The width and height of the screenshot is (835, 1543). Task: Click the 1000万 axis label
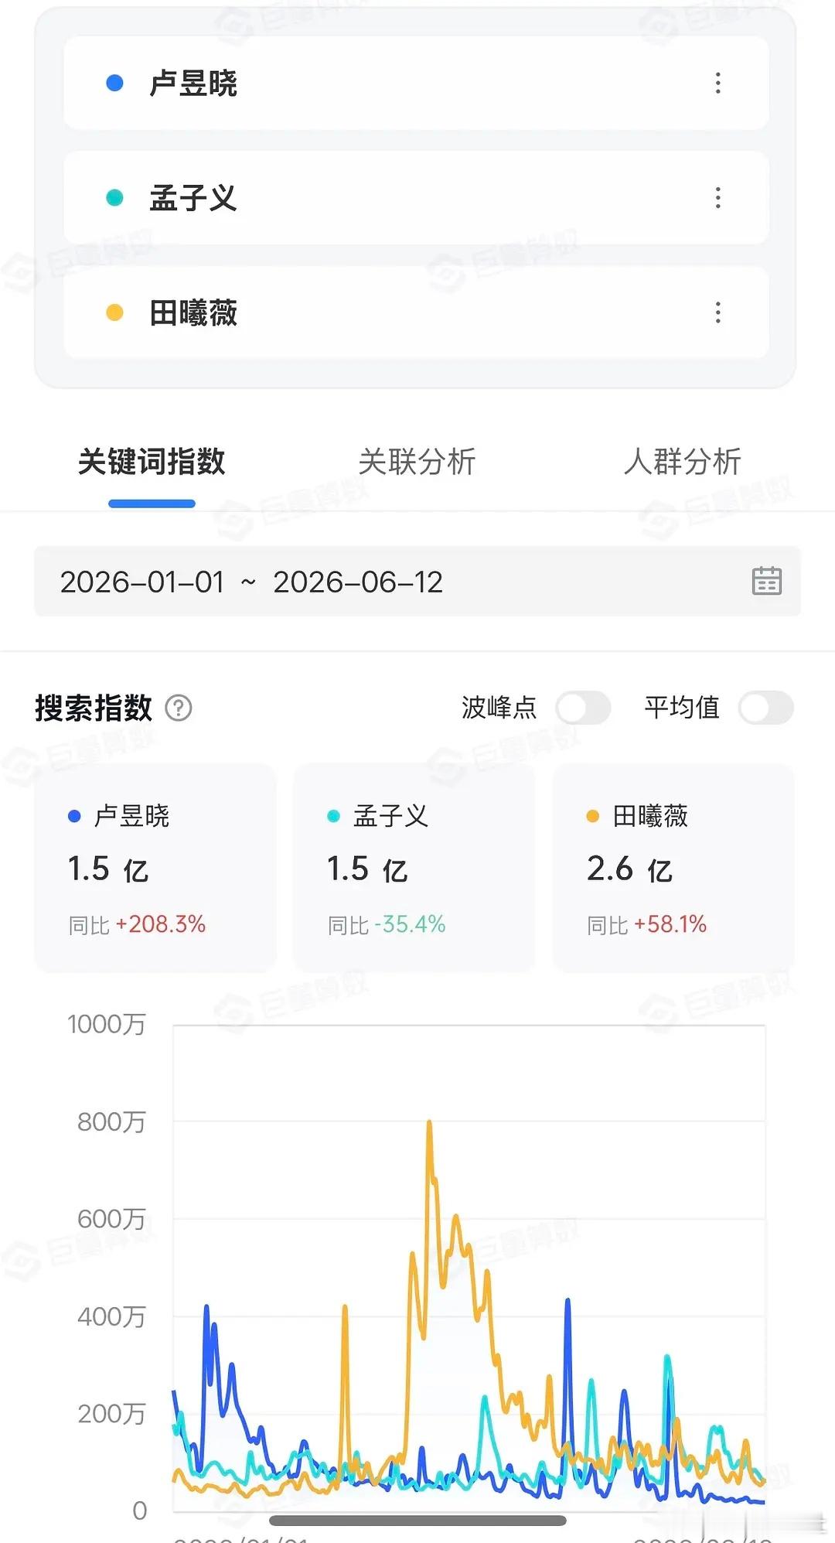coord(106,1024)
